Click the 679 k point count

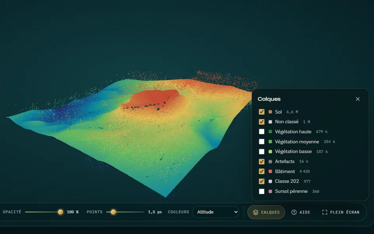click(322, 132)
